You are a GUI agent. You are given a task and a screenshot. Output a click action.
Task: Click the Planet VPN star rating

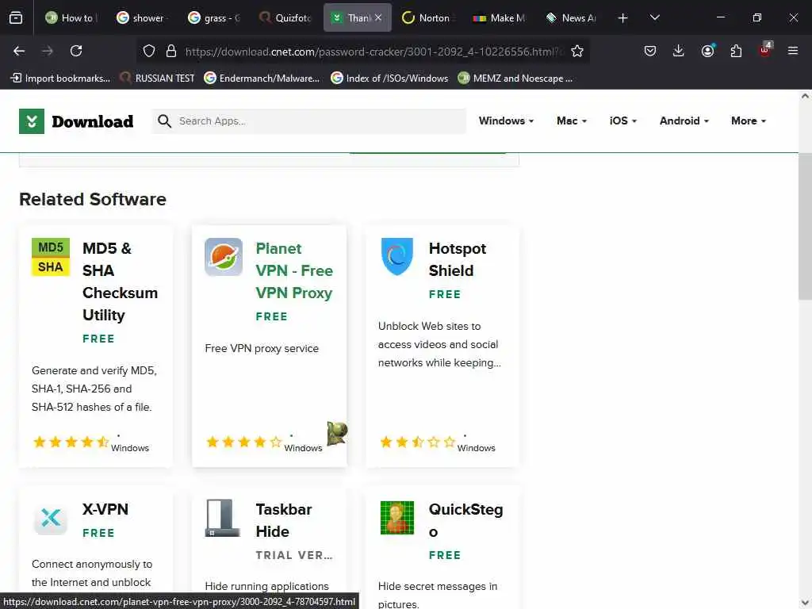[243, 442]
